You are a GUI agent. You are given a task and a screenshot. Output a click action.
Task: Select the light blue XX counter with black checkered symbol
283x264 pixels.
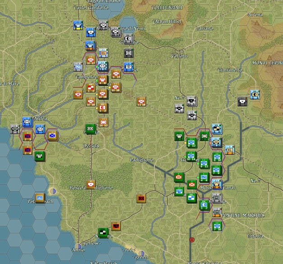pos(217,129)
